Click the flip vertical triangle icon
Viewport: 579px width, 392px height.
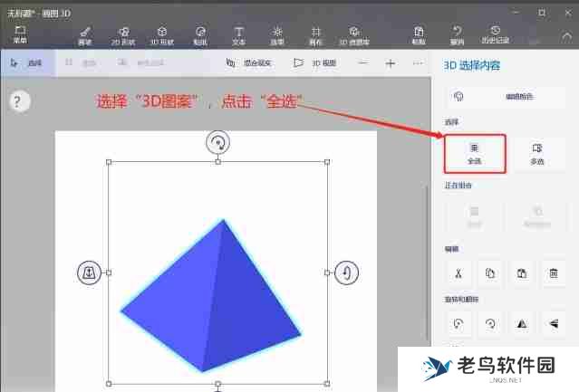point(554,324)
